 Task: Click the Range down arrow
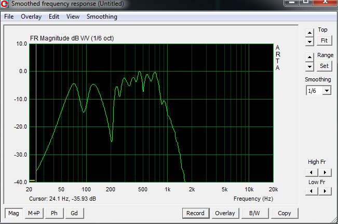tap(309, 66)
